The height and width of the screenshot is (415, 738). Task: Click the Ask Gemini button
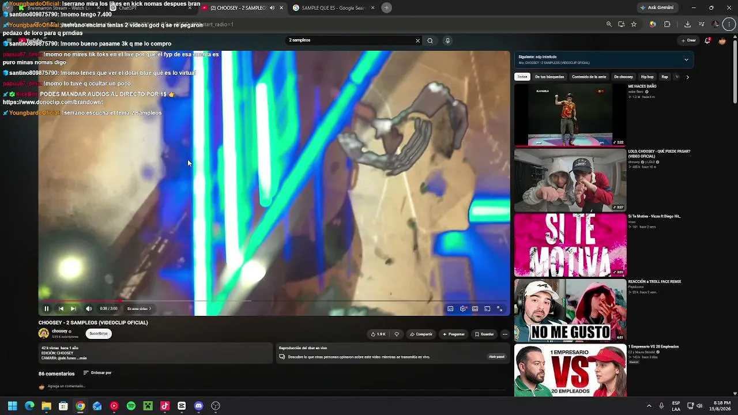[657, 7]
